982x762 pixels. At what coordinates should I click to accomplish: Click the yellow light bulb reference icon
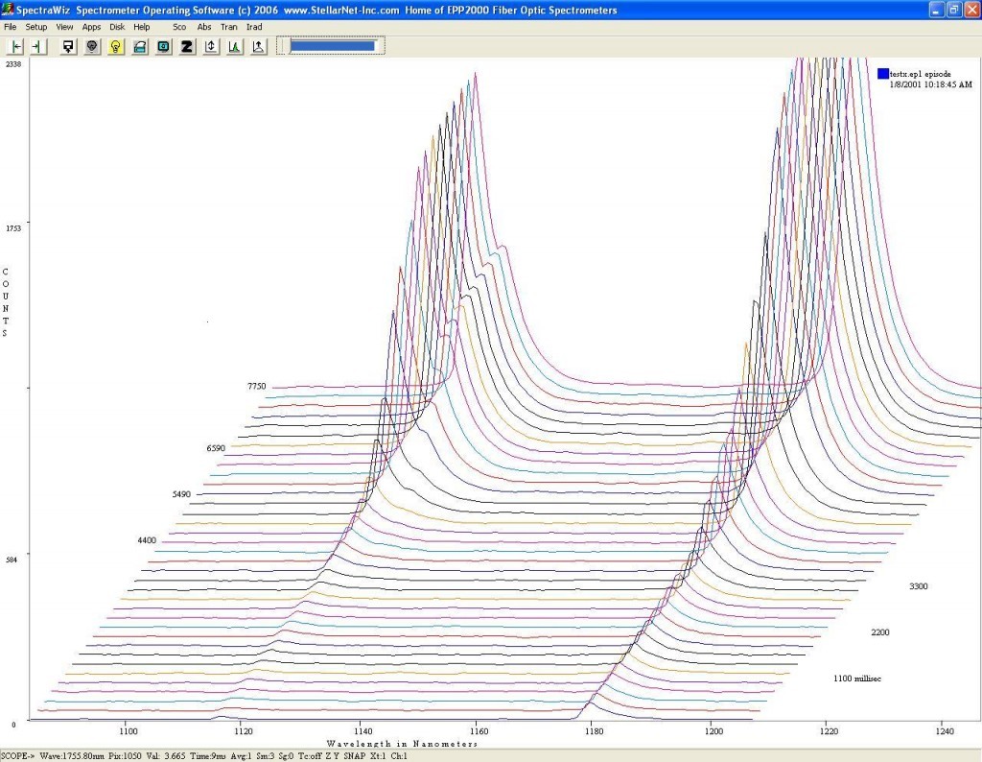click(116, 46)
